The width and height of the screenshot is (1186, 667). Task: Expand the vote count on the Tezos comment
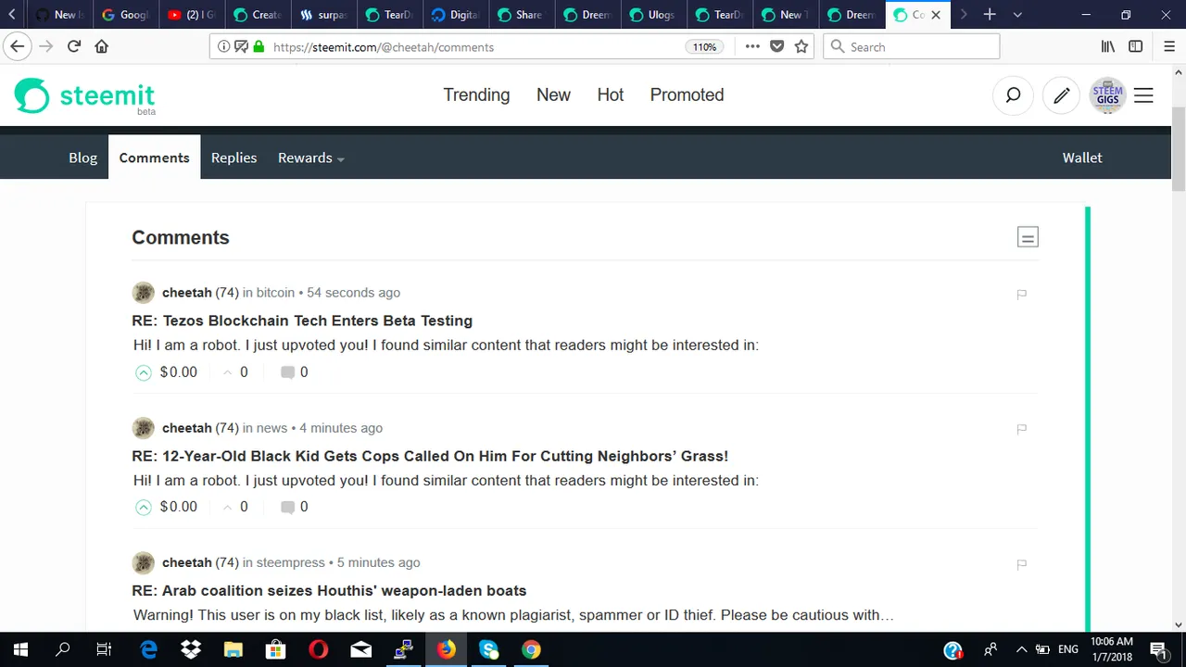pos(234,371)
